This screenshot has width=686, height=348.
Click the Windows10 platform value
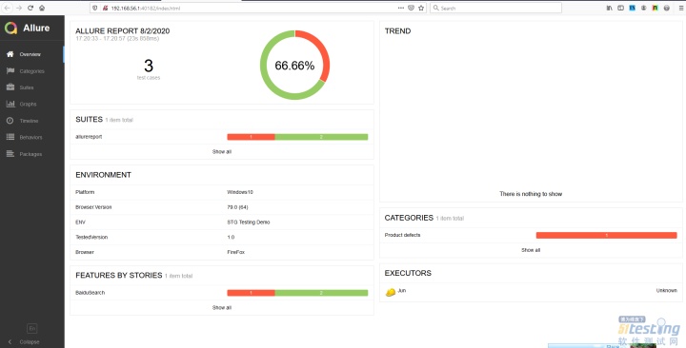(240, 192)
